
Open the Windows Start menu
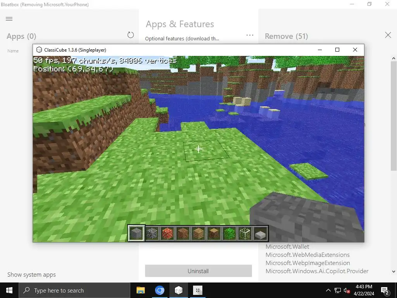9,290
